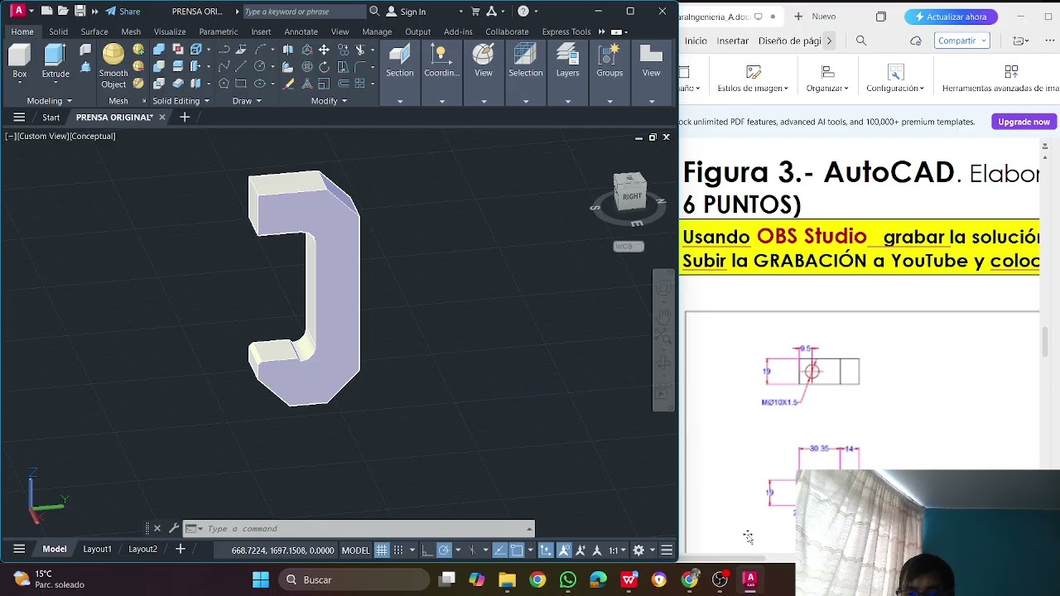Click the Custom View viewport label

[x=42, y=136]
